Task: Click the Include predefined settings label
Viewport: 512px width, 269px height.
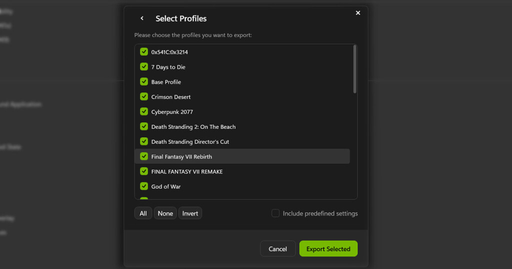Action: click(x=320, y=213)
